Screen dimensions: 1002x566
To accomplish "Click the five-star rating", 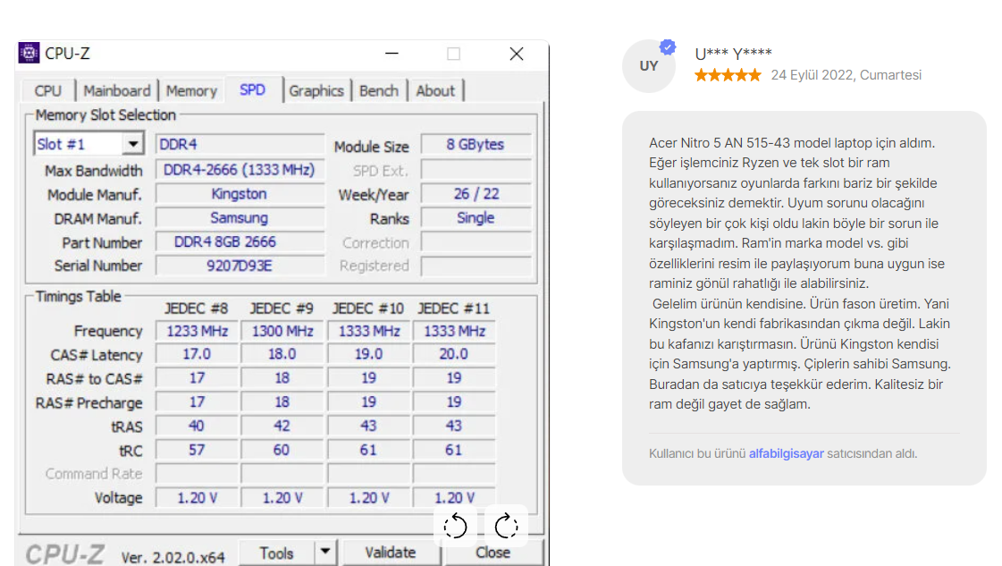I will (728, 75).
